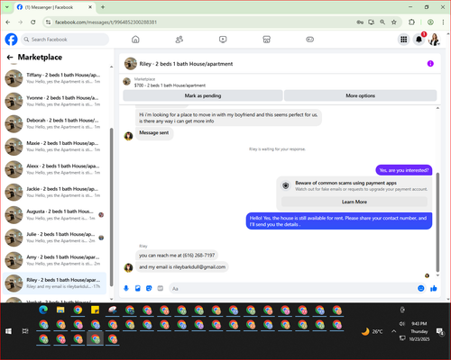
Task: Open Jackie's conversation
Action: pyautogui.click(x=55, y=192)
